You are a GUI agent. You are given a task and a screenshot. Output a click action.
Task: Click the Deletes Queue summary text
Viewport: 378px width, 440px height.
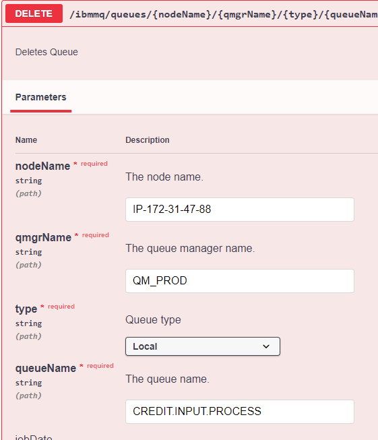(46, 52)
